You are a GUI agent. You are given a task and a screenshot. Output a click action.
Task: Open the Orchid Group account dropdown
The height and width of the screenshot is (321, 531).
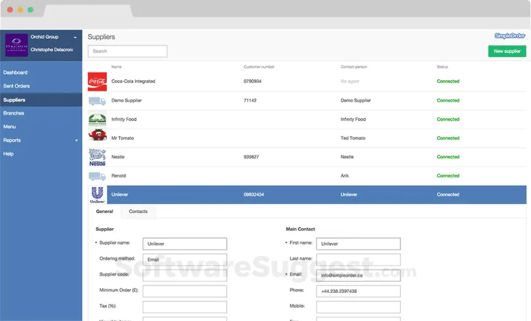click(x=76, y=37)
